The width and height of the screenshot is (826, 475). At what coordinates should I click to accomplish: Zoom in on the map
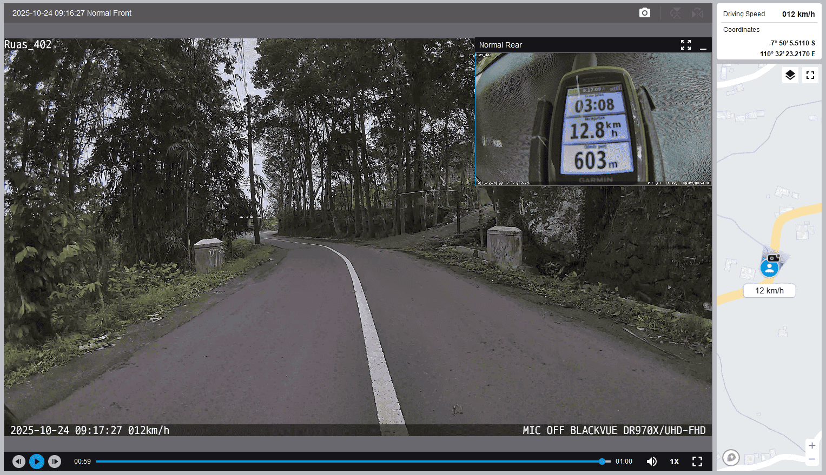pos(812,446)
